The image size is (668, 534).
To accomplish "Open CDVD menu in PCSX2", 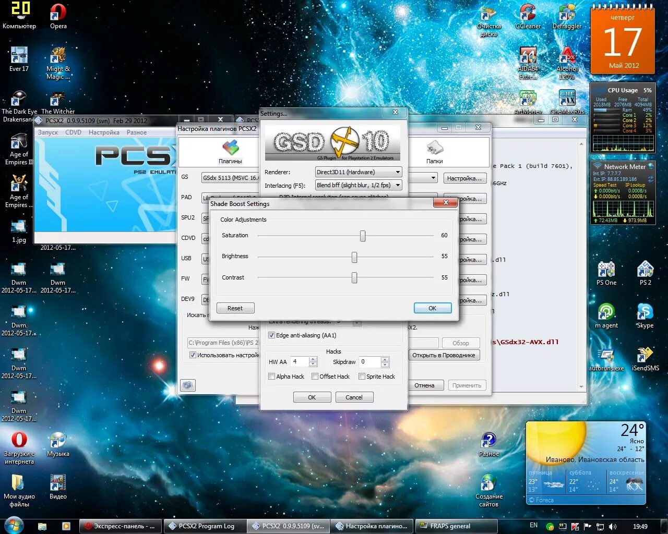I will [x=73, y=132].
